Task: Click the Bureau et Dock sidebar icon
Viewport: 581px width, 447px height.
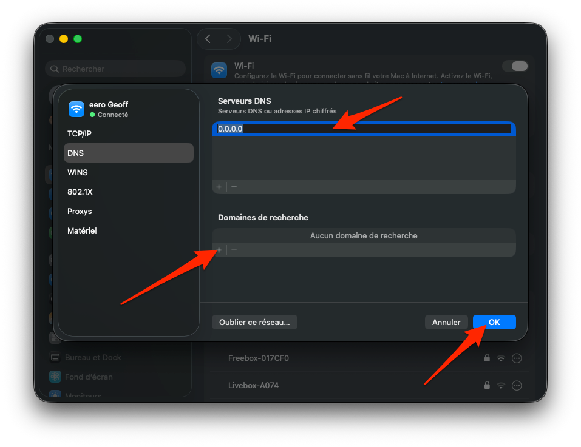Action: click(x=55, y=357)
